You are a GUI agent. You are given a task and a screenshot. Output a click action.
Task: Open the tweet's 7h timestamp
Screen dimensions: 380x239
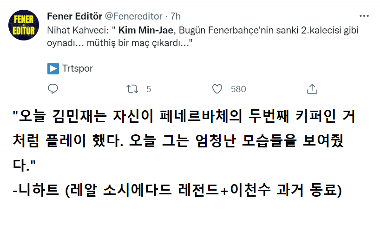pyautogui.click(x=175, y=16)
